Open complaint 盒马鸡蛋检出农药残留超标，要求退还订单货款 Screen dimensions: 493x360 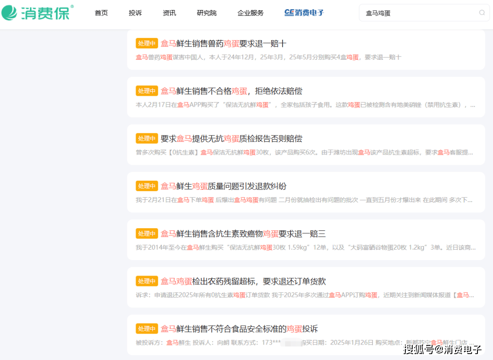tap(243, 282)
